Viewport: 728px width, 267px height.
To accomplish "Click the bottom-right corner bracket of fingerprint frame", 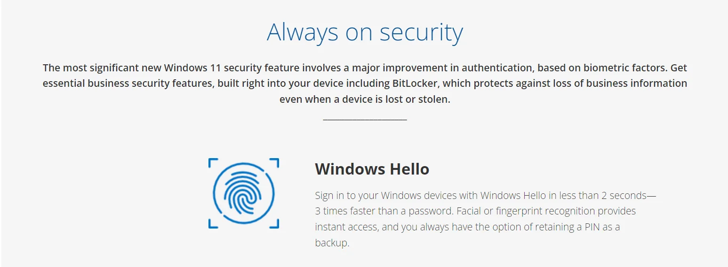I will pos(276,226).
